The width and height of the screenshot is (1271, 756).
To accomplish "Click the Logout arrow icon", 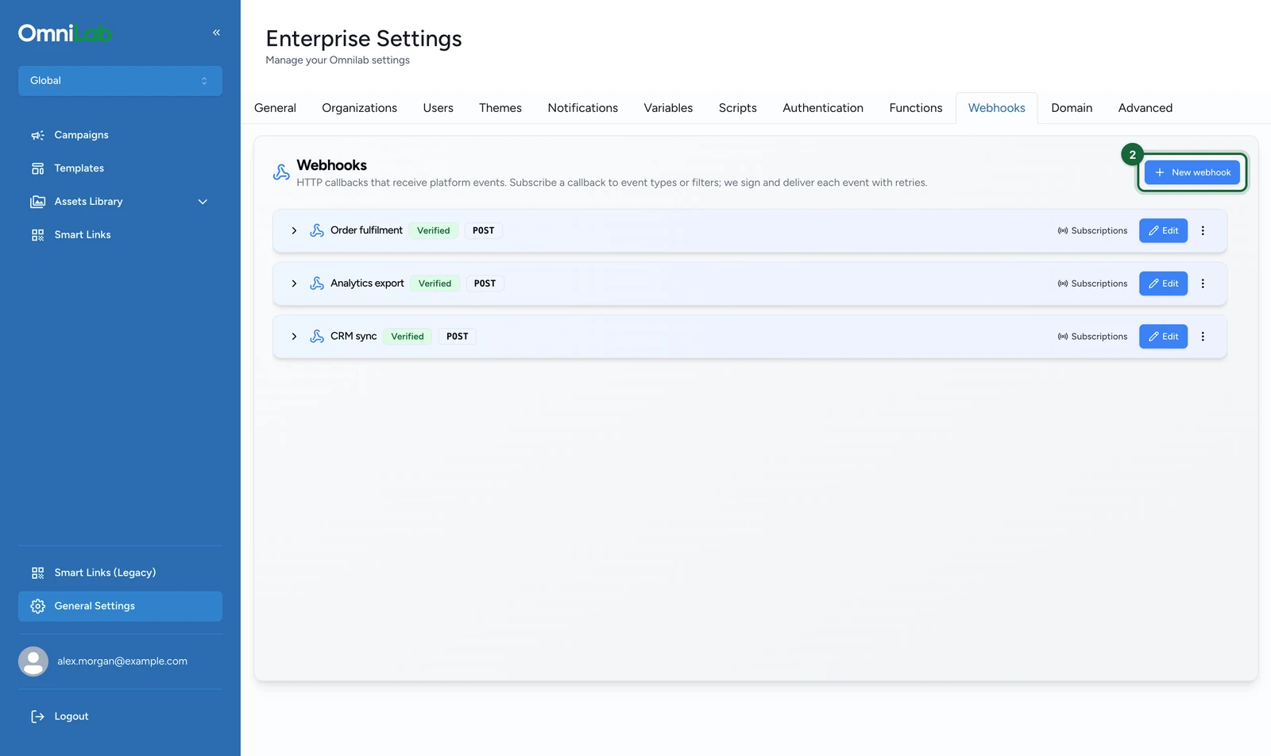I will point(37,716).
